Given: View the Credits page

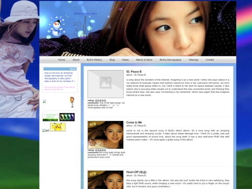Looking at the screenshot, I should pyautogui.click(x=210, y=60).
